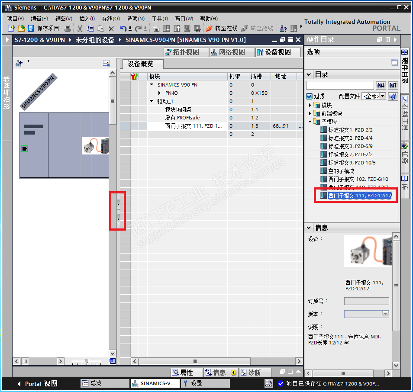Collapse the 驱动_1 row
This screenshot has height=392, width=413.
pyautogui.click(x=152, y=101)
